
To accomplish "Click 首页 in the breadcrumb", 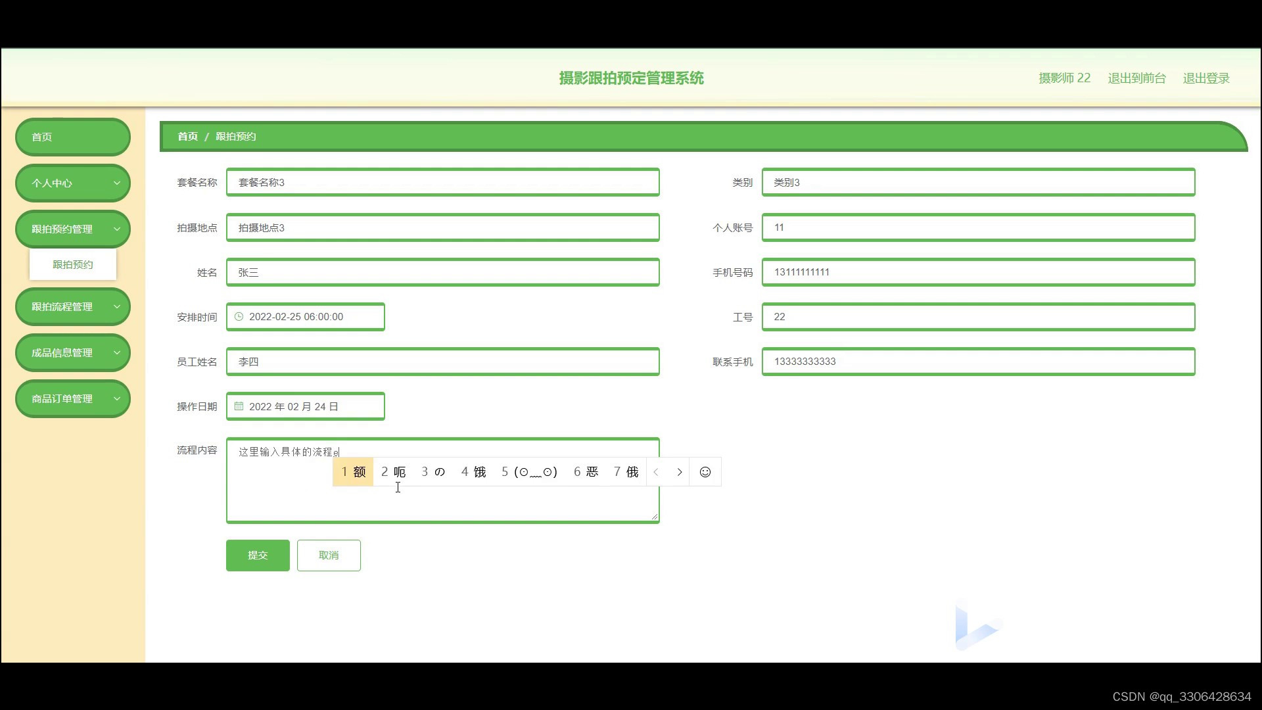I will click(x=187, y=137).
